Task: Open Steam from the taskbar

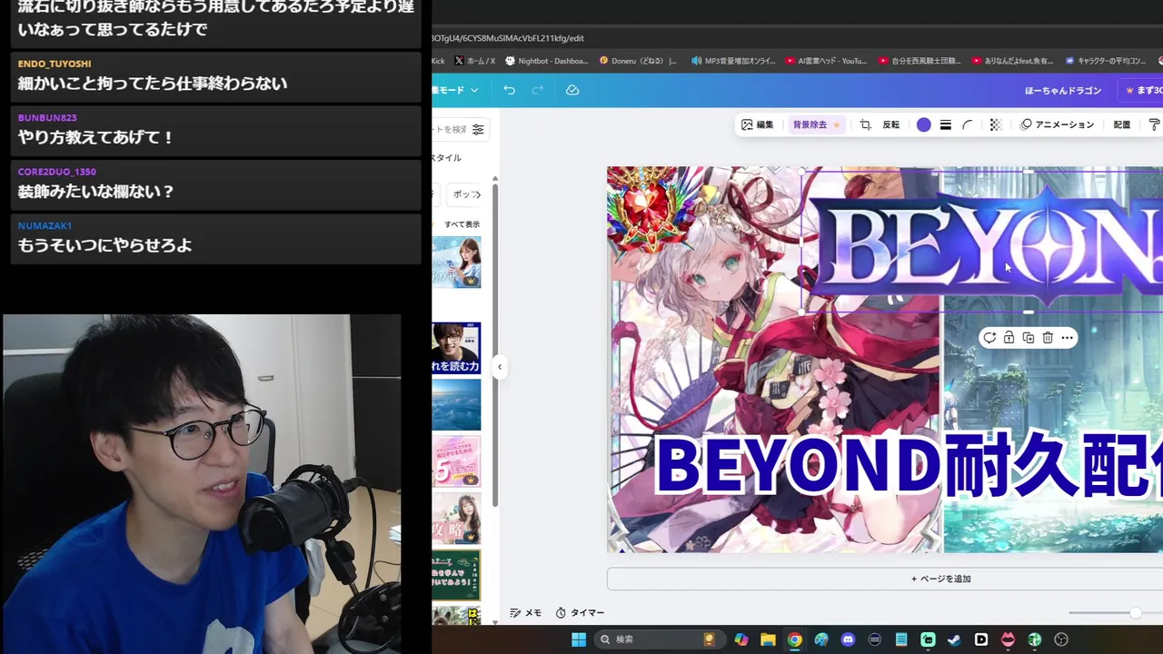Action: point(954,639)
